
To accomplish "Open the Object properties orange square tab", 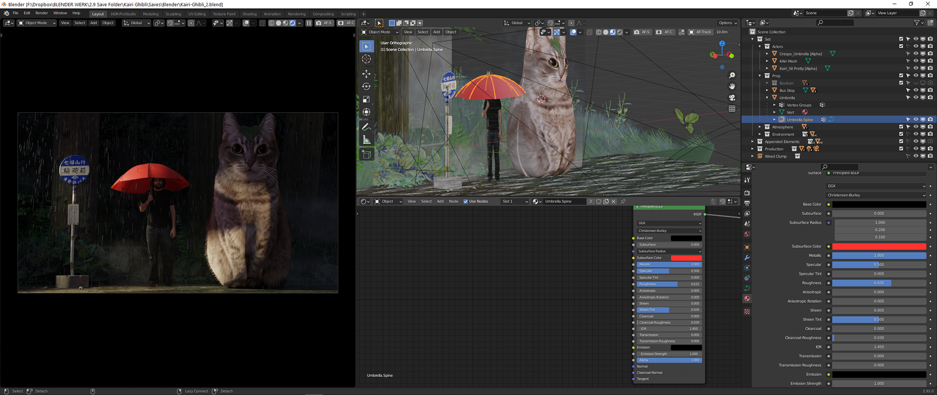I will pos(747,247).
